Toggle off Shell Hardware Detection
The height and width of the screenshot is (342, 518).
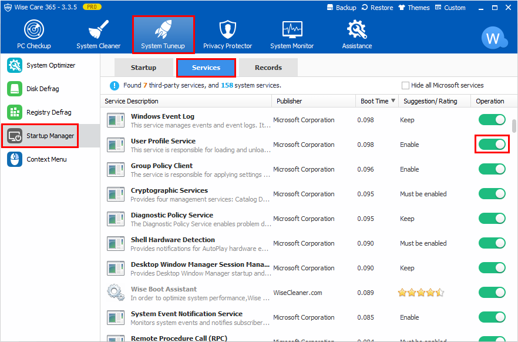[x=492, y=243]
